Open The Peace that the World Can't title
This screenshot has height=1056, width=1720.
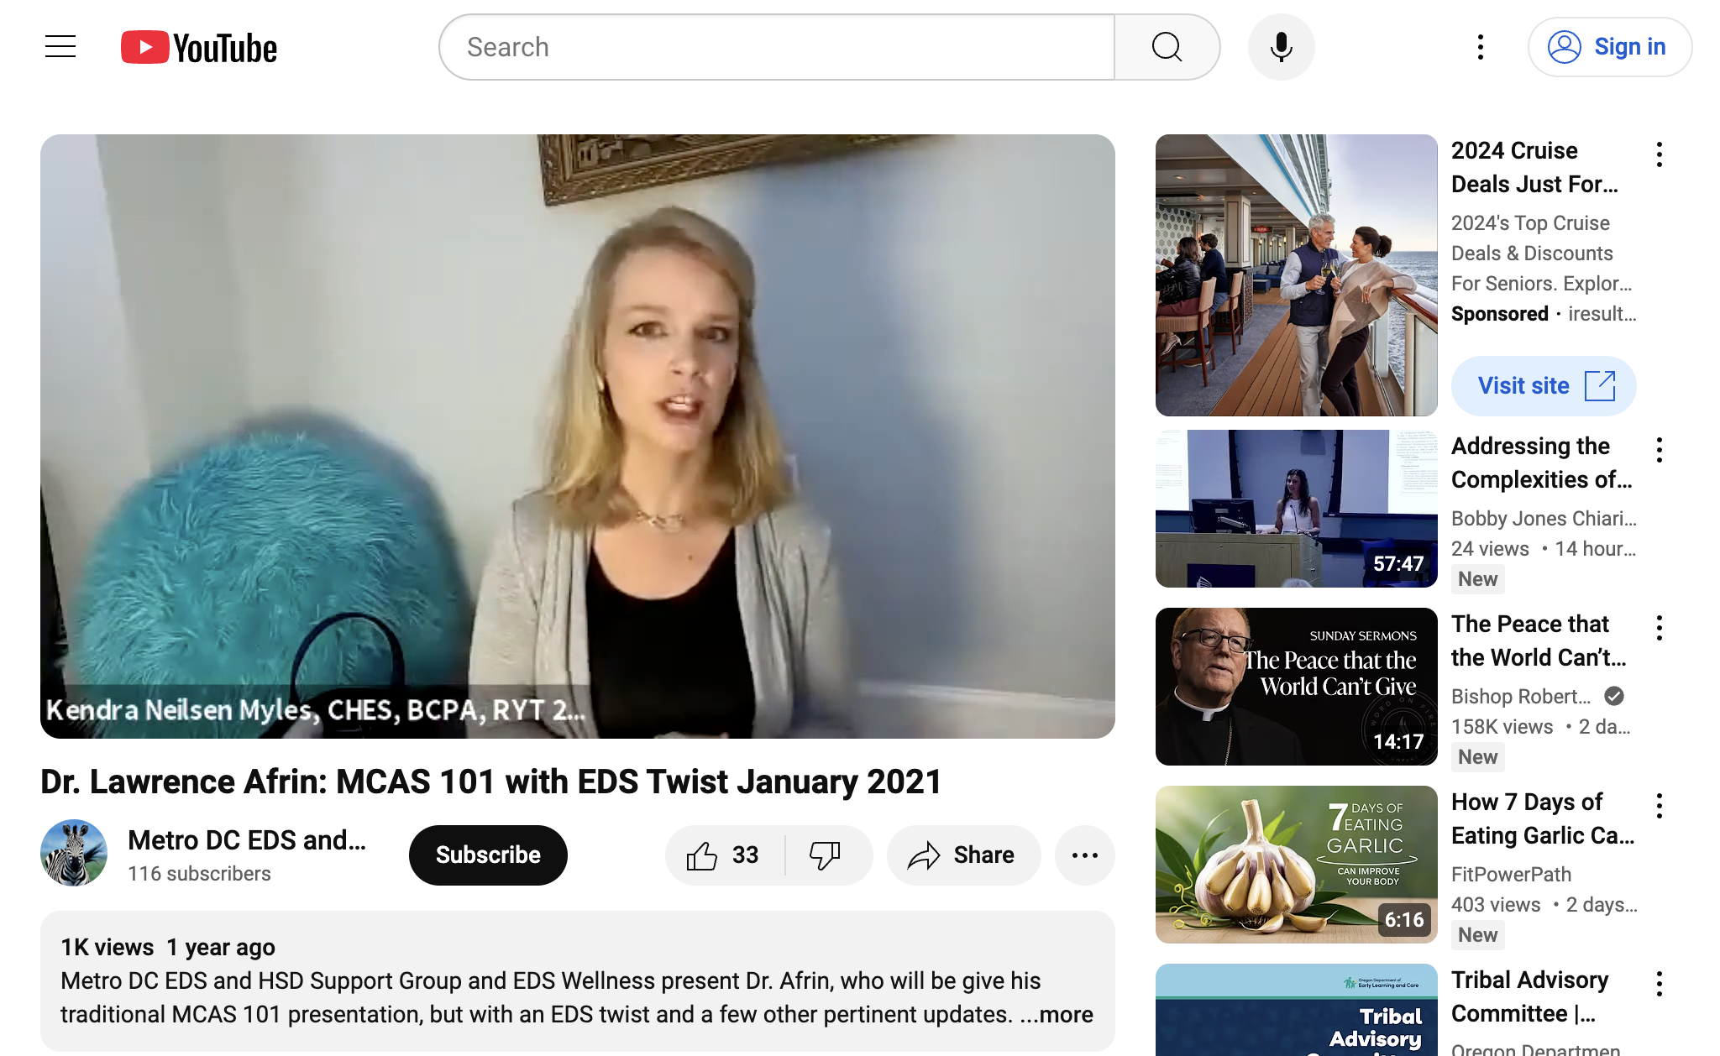click(x=1539, y=640)
